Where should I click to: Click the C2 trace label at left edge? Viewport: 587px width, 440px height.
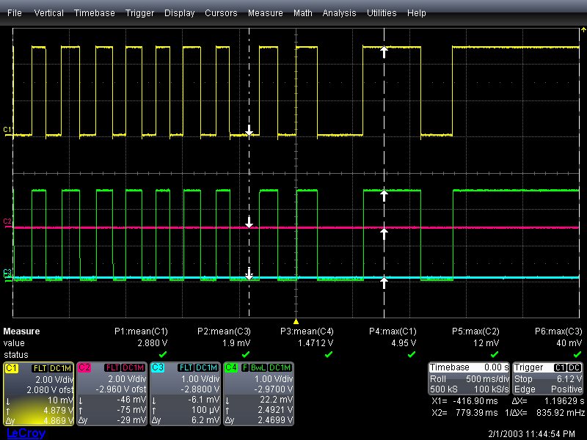coord(7,221)
